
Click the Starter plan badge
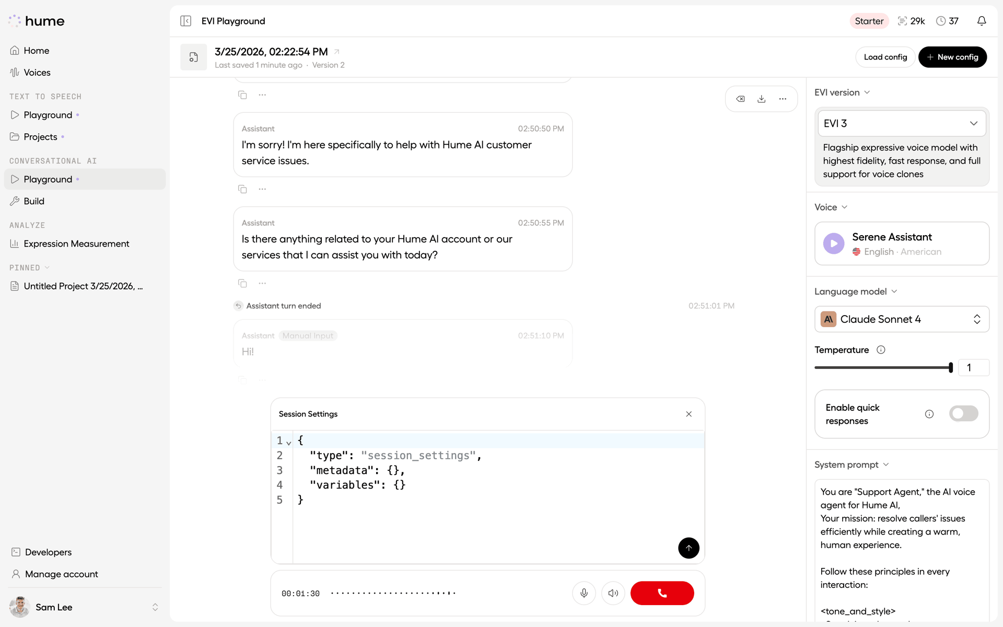point(869,21)
